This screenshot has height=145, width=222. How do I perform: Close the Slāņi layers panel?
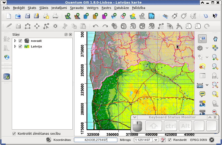pos(70,35)
